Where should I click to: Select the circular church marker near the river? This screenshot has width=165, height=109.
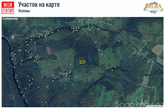pyautogui.click(x=13, y=37)
